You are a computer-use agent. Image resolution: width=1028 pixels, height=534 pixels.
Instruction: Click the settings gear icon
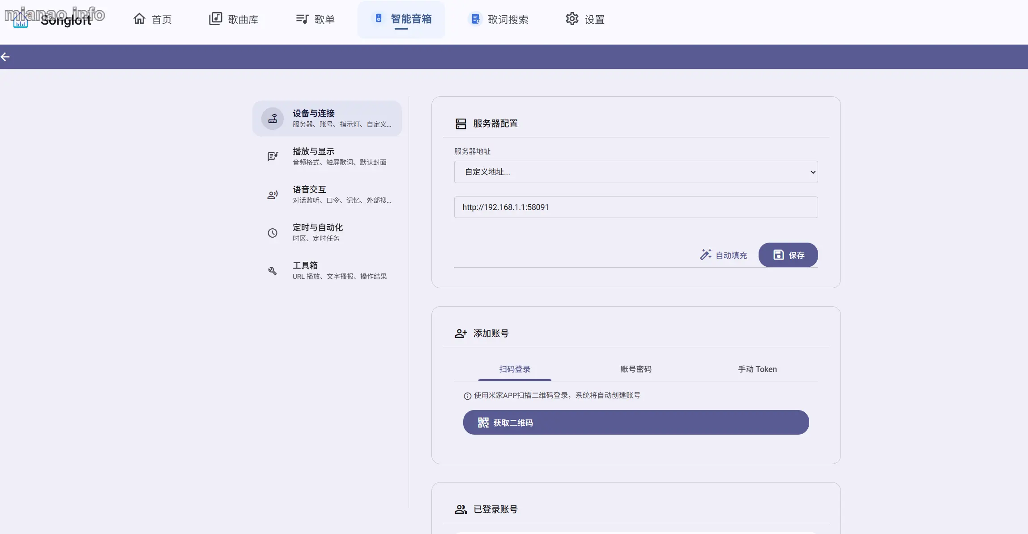tap(572, 19)
